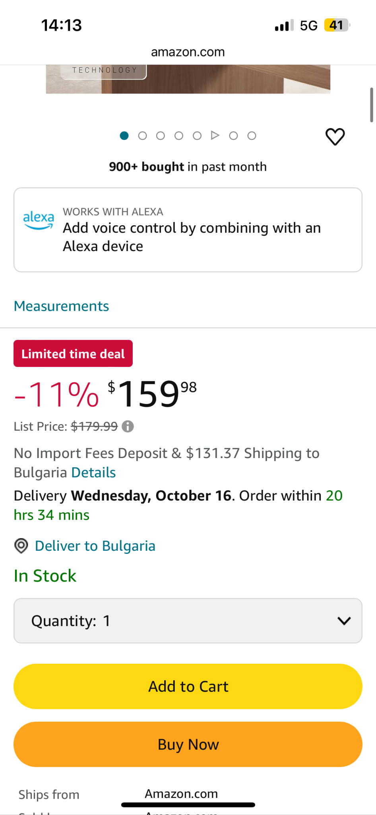Screen dimensions: 376x815
Task: Tap the product image thumbnail at top
Action: pos(188,79)
